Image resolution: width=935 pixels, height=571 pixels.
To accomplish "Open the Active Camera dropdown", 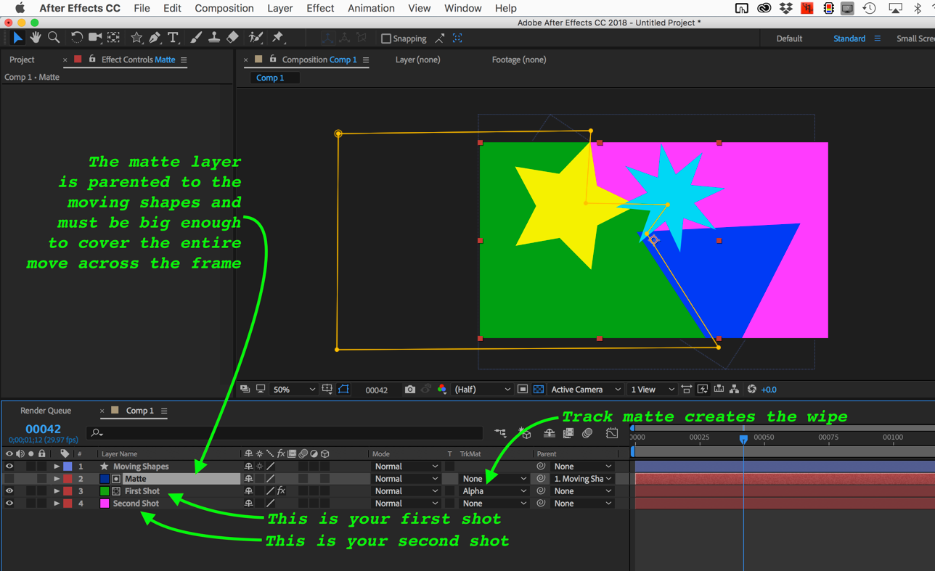I will coord(586,390).
